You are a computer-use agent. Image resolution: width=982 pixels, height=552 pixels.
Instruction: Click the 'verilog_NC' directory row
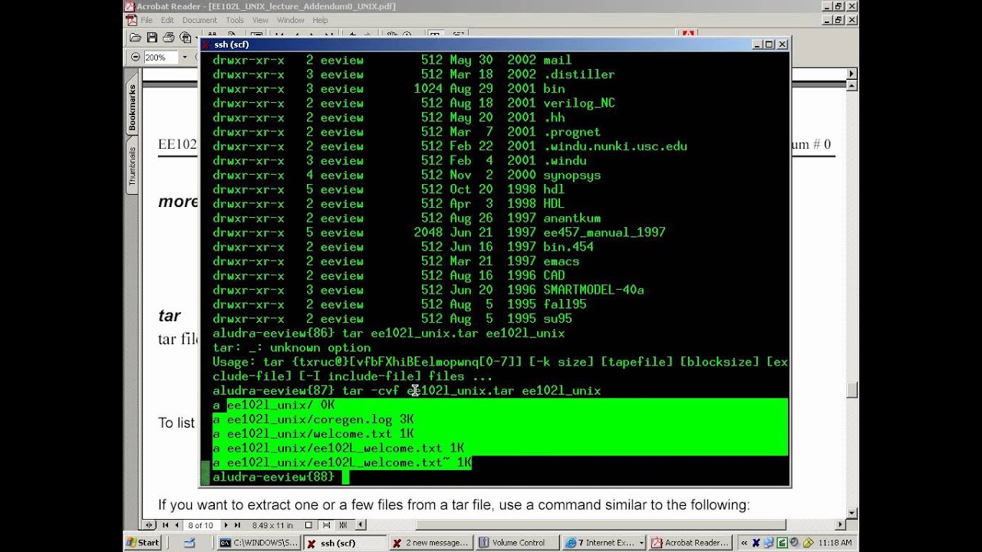click(414, 103)
